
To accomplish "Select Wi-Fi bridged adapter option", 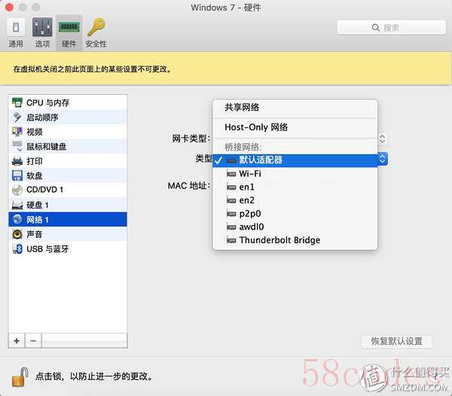I will coord(251,173).
